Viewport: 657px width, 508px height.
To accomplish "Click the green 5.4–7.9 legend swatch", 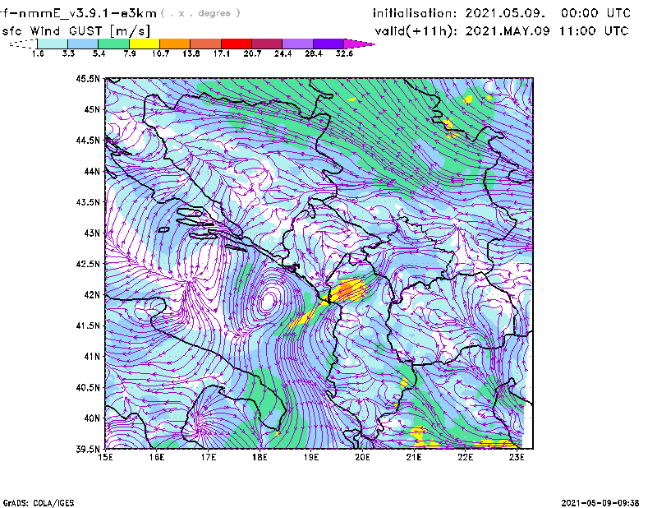I will [x=114, y=44].
